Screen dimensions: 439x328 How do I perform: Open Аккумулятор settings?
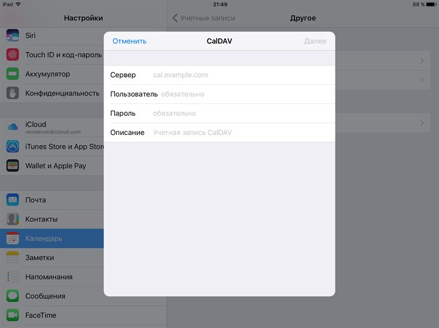[x=52, y=73]
